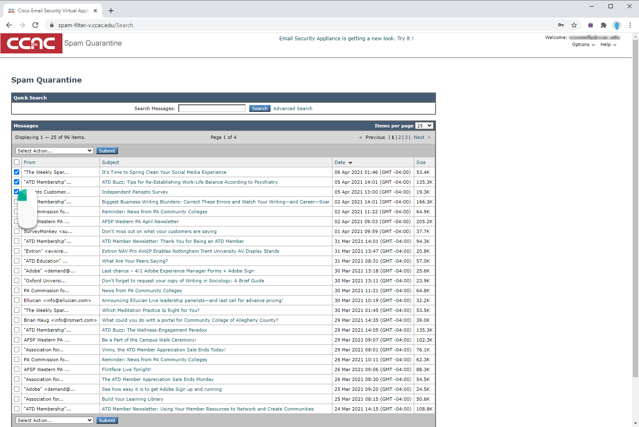Image resolution: width=639 pixels, height=427 pixels.
Task: Reload the Spam Quarantine page
Action: click(x=35, y=25)
